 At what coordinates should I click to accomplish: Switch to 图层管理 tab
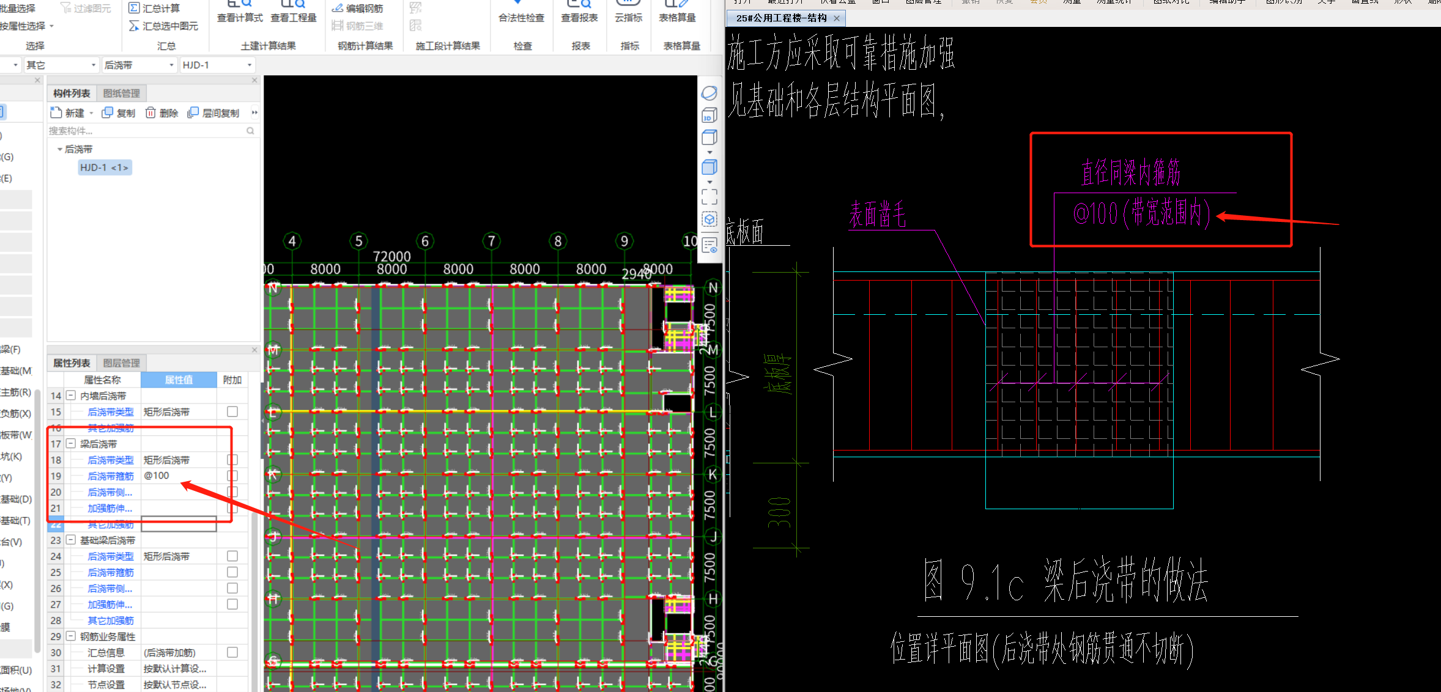tap(121, 363)
